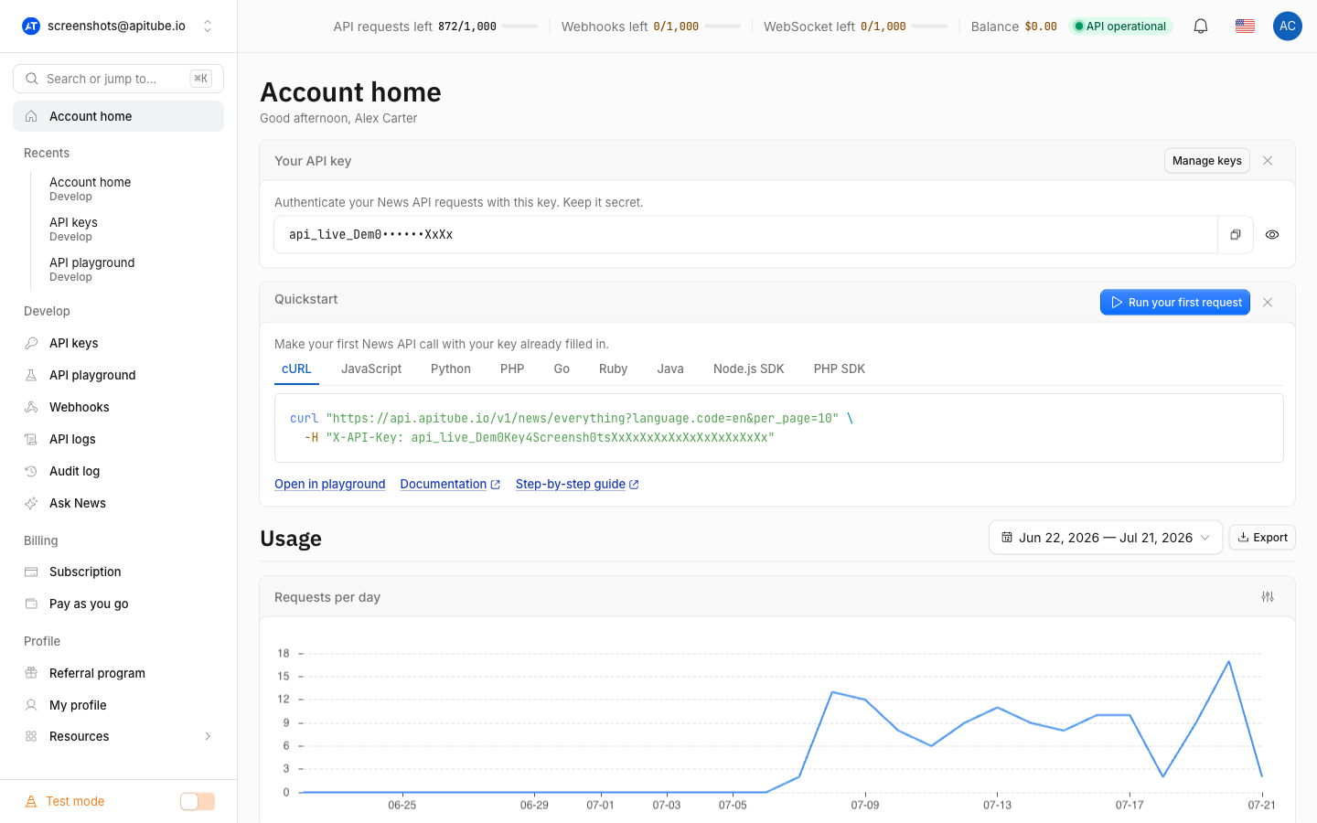Switch to the JavaScript tab
This screenshot has height=823, width=1317.
[x=371, y=369]
